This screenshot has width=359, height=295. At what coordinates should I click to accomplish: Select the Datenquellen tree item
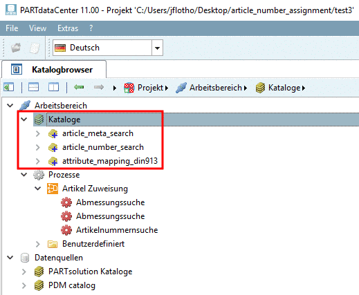pos(59,258)
